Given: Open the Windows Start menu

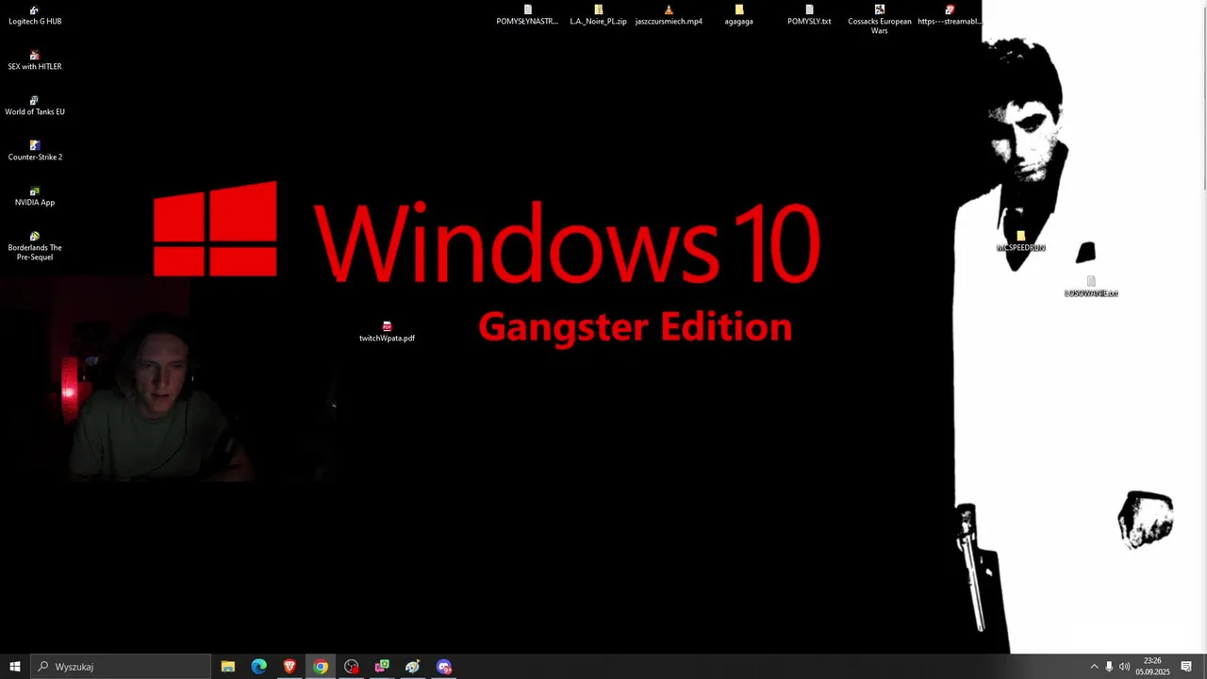Looking at the screenshot, I should click(15, 667).
